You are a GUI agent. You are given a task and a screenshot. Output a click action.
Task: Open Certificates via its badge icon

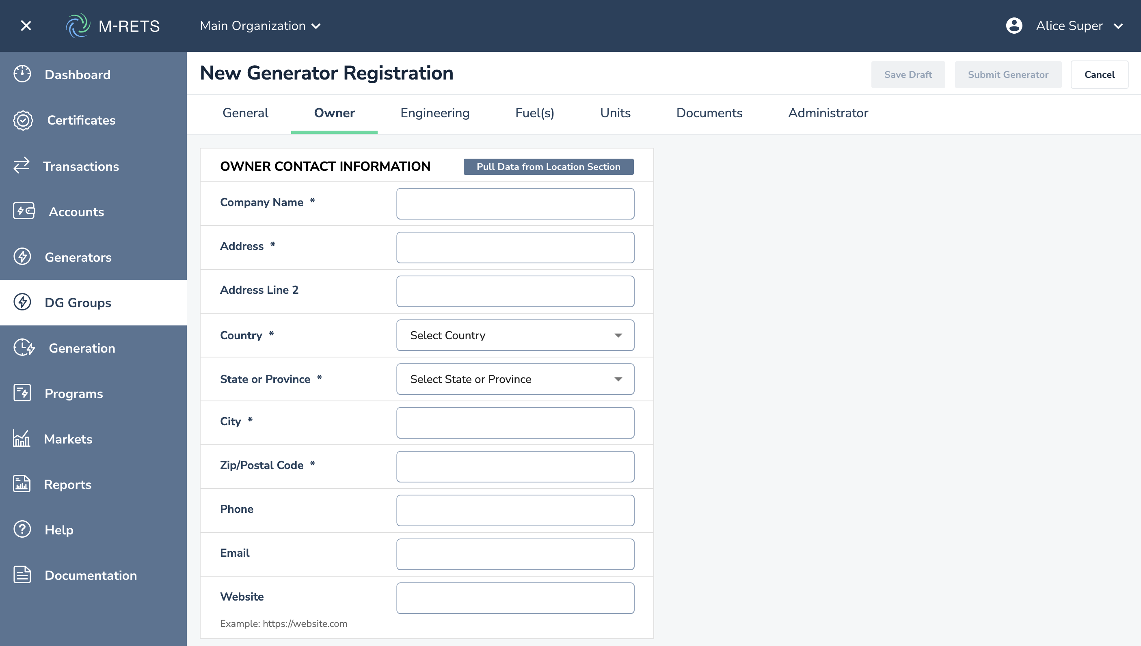pos(23,120)
